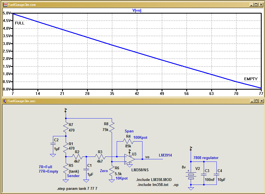Click the Zero comment text
265x194 pixels.
pos(104,171)
